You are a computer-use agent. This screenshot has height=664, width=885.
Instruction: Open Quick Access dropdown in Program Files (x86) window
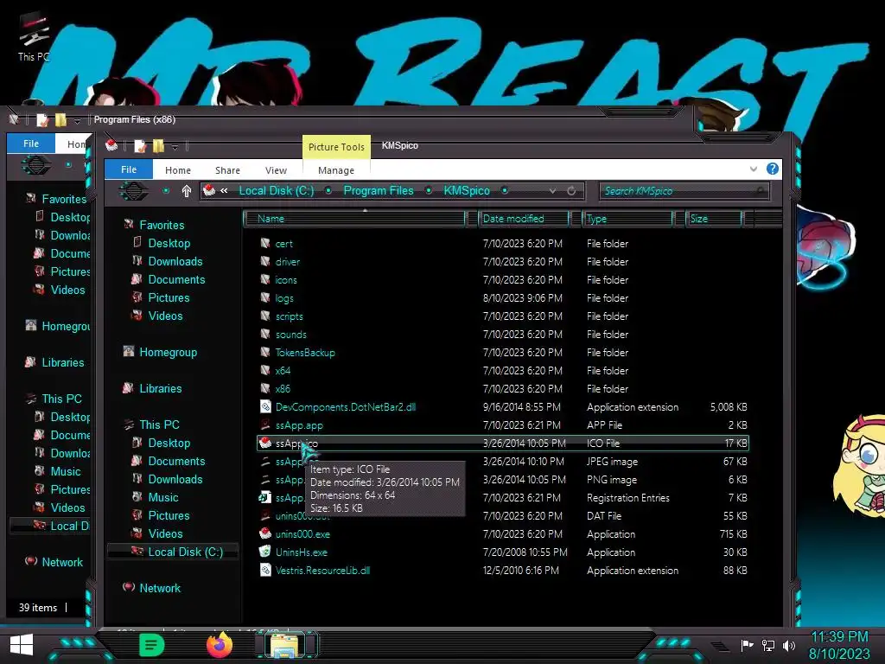(x=77, y=120)
